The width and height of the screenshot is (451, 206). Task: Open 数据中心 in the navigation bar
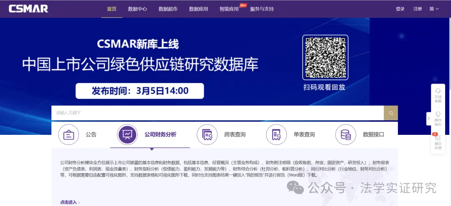[x=137, y=9]
